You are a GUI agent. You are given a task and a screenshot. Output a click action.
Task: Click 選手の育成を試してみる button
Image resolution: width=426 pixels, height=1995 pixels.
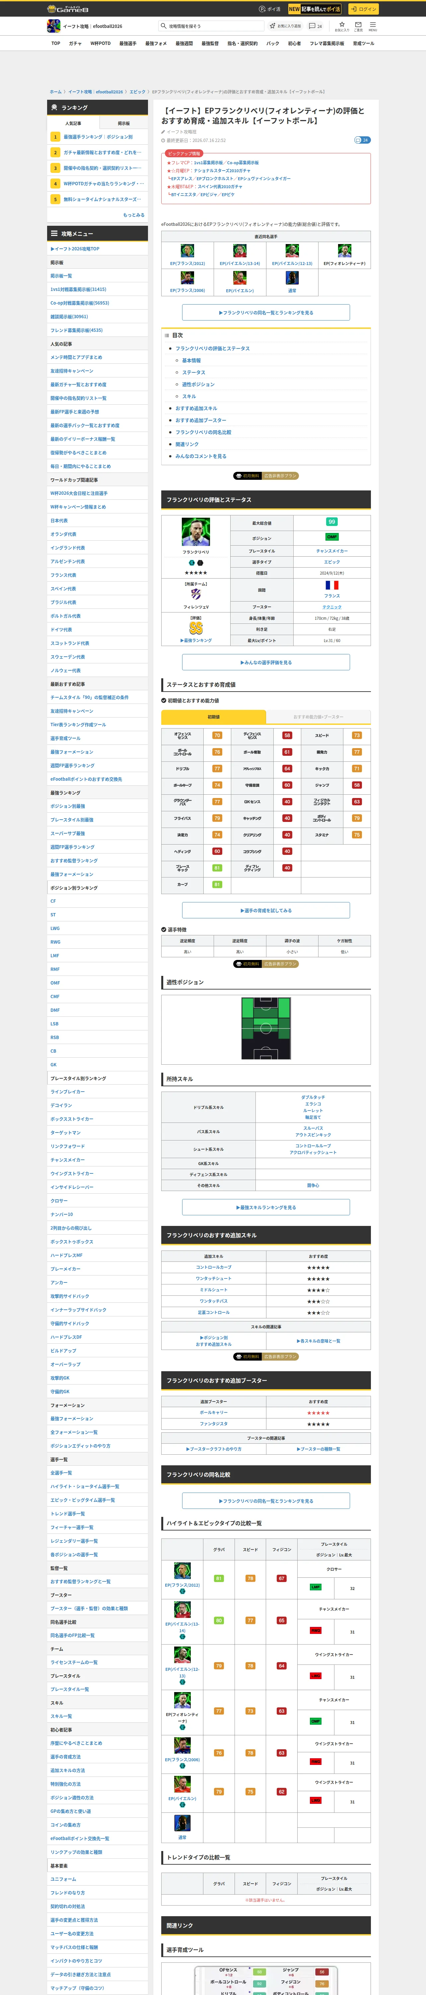[x=266, y=911]
